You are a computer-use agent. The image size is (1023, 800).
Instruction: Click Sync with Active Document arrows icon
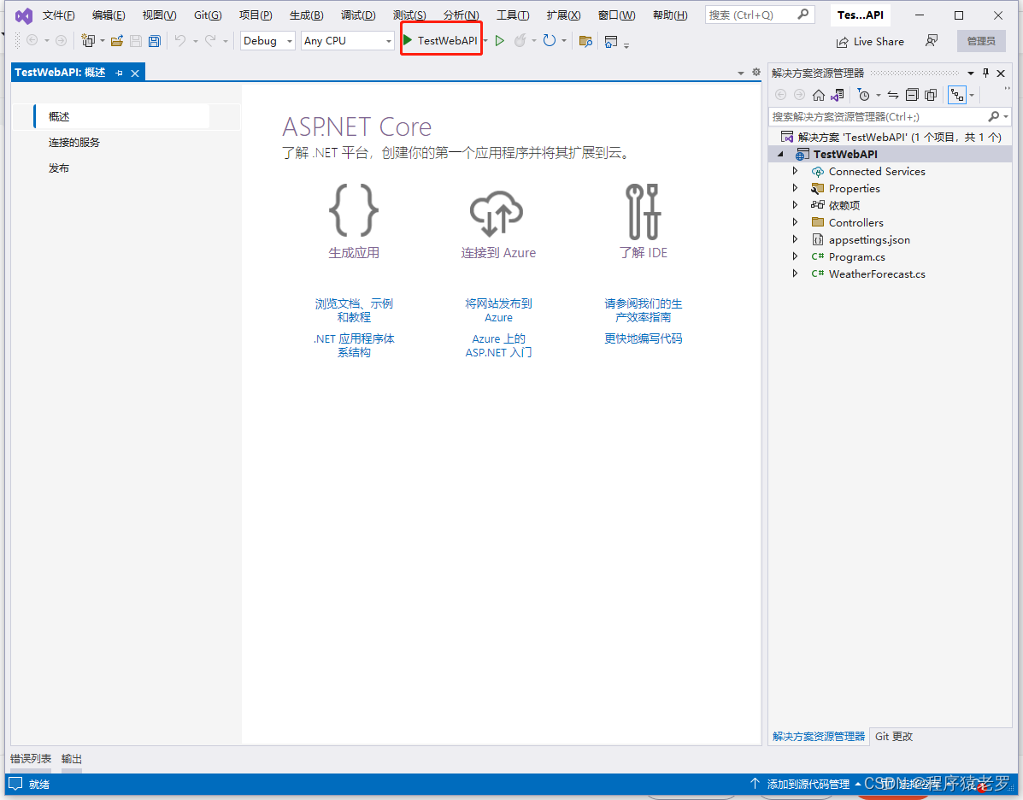pyautogui.click(x=893, y=95)
